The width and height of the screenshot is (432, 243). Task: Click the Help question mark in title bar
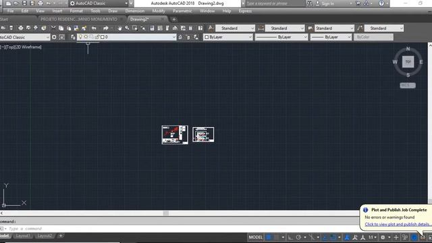point(381,3)
